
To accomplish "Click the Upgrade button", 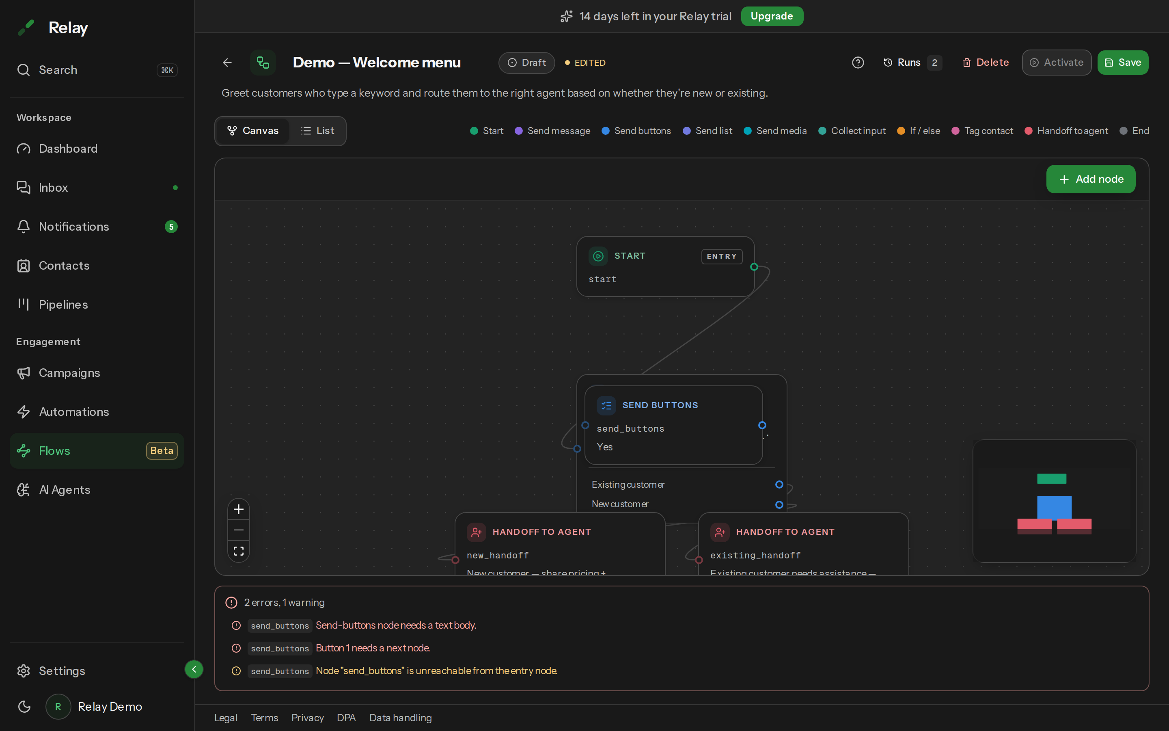I will [x=772, y=16].
